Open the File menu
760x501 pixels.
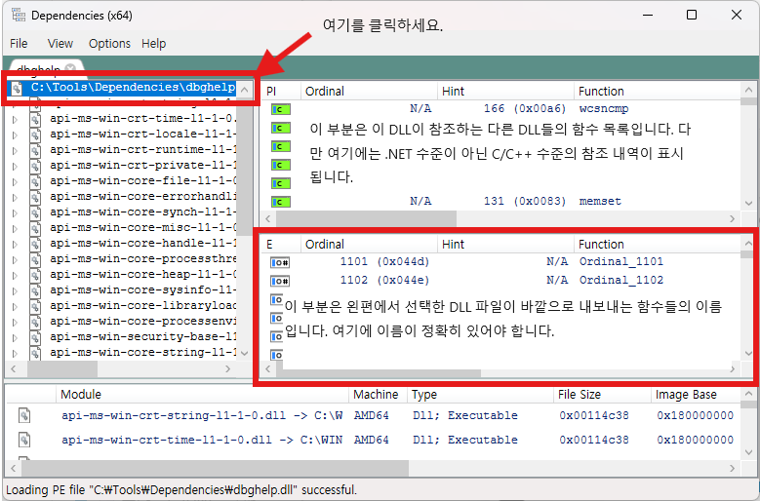coord(19,44)
